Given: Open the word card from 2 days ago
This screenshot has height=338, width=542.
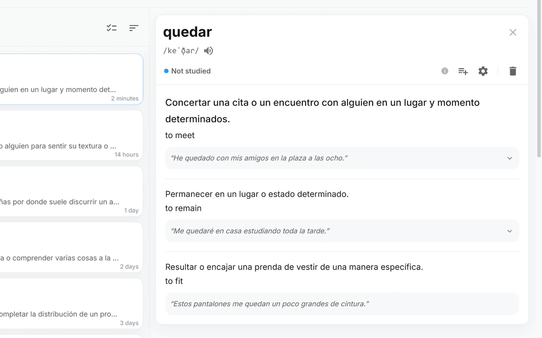Looking at the screenshot, I should tap(71, 248).
